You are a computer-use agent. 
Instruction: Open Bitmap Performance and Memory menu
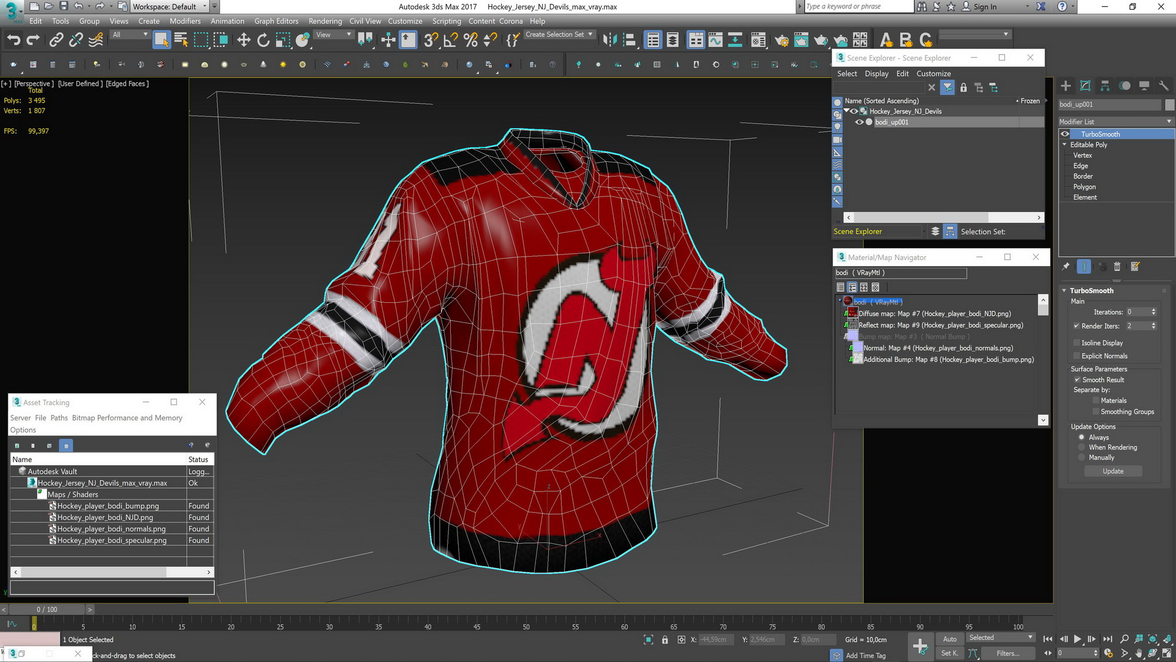(x=127, y=418)
